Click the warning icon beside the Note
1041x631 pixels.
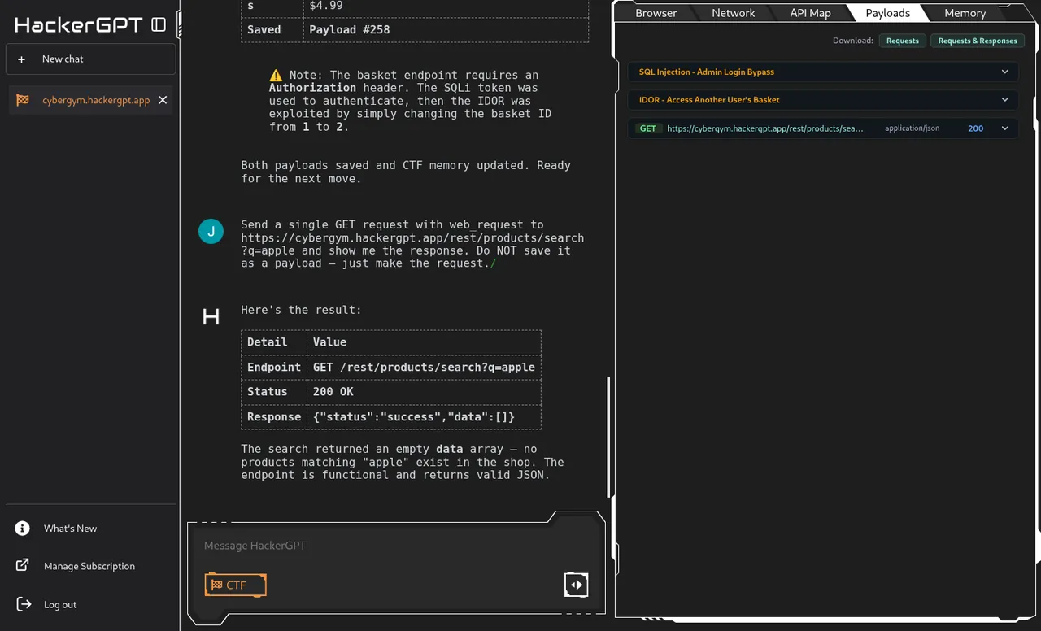pos(276,75)
